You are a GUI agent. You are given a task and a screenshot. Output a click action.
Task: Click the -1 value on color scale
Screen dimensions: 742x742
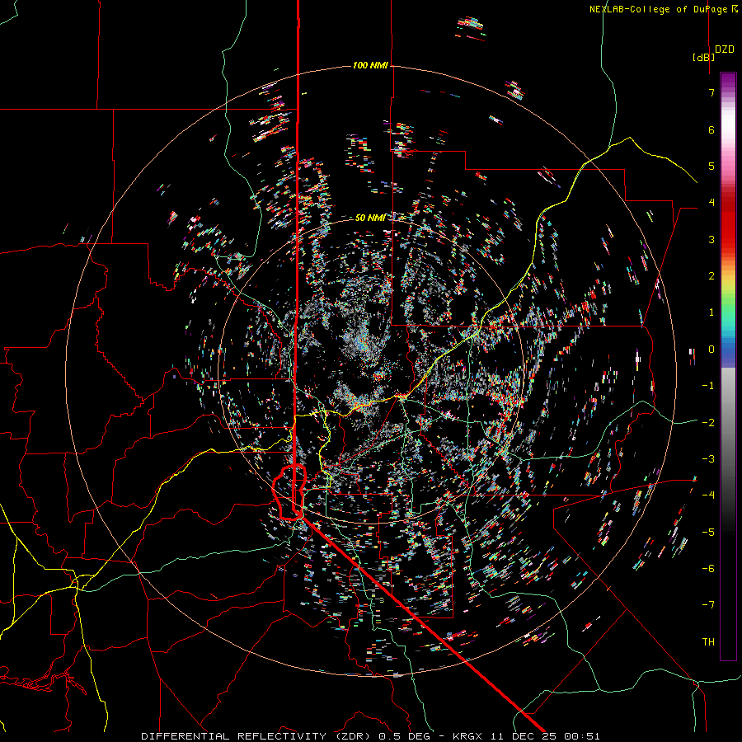tap(708, 386)
